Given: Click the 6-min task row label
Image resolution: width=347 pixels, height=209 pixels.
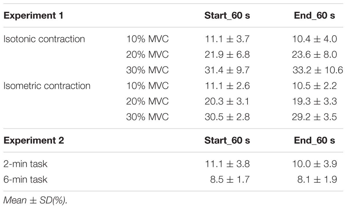Looking at the screenshot, I should [25, 180].
